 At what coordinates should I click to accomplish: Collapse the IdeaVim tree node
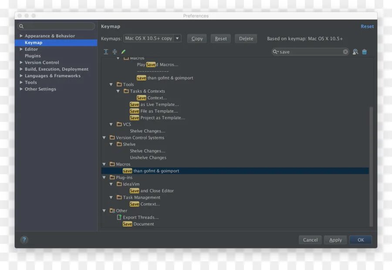[x=111, y=184]
